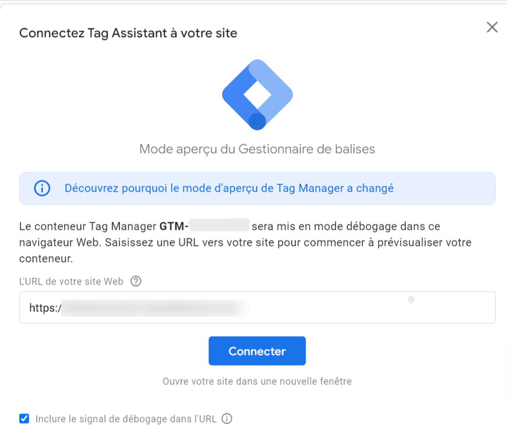
Task: Click the info icon next to debug signal option
Action: pyautogui.click(x=227, y=419)
